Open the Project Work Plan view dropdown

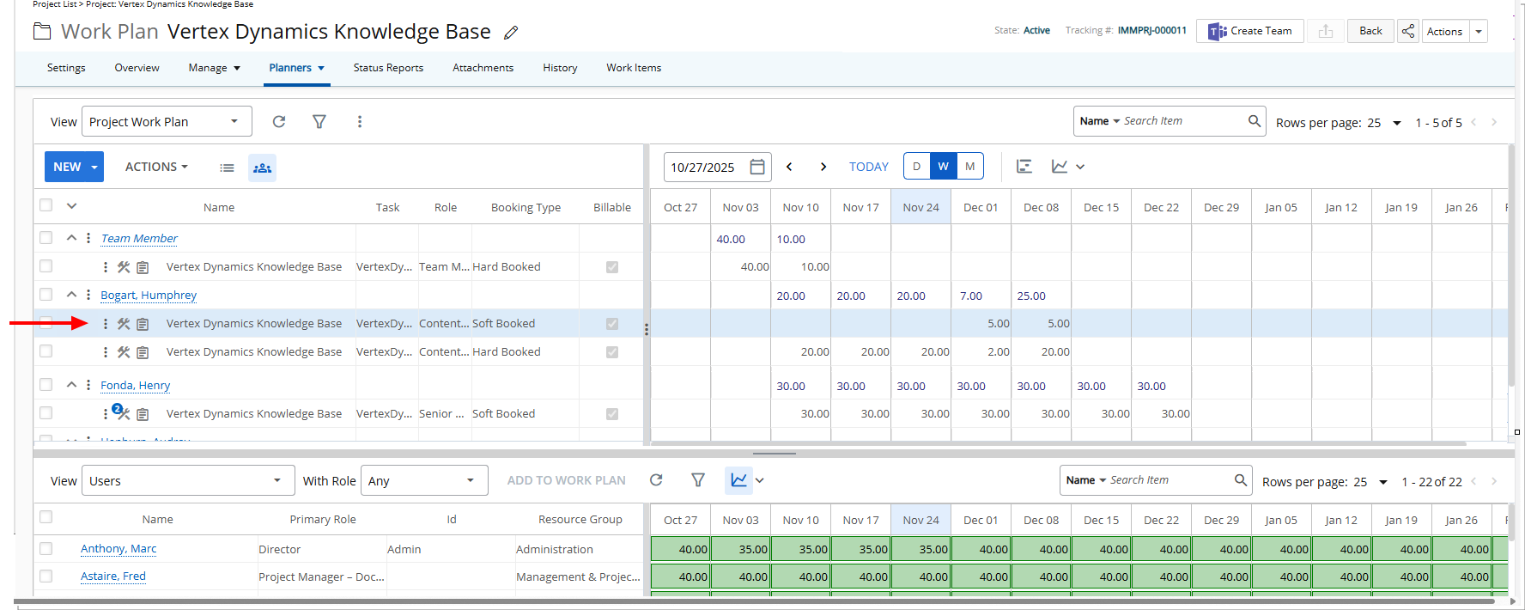(167, 122)
